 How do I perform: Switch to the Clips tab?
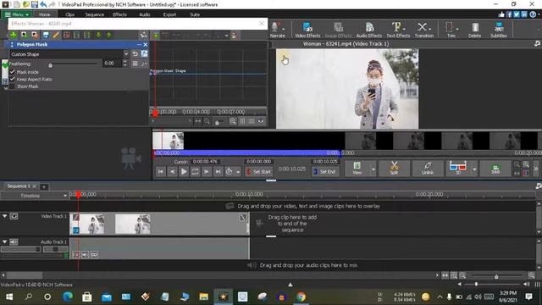pos(69,14)
